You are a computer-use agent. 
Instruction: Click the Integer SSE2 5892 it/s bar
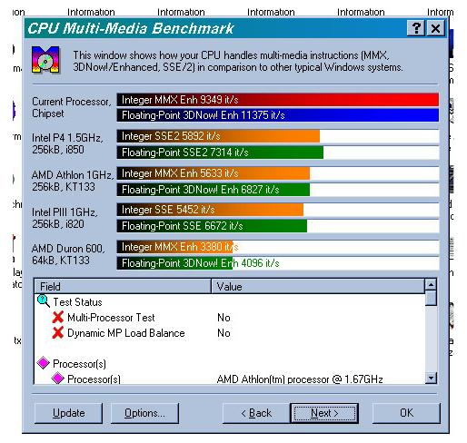(x=218, y=136)
